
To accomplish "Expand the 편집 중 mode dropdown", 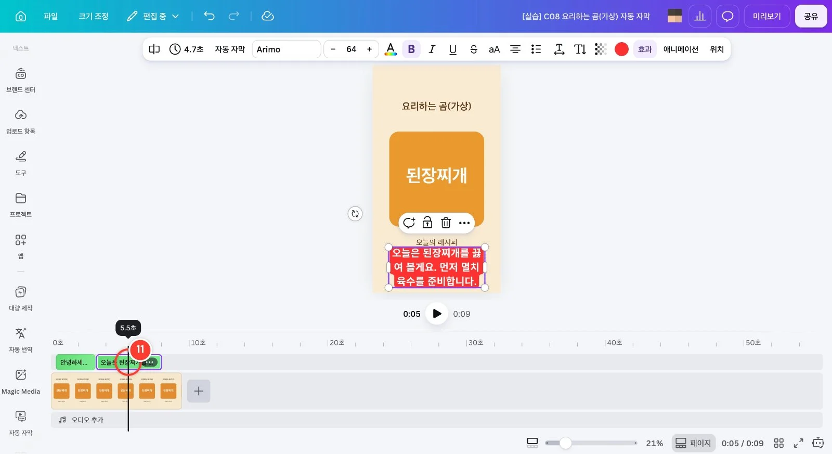I will [x=153, y=16].
